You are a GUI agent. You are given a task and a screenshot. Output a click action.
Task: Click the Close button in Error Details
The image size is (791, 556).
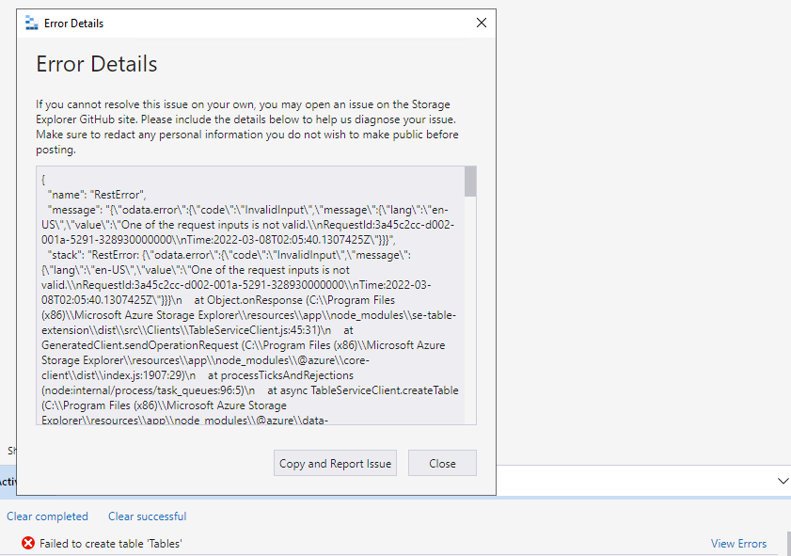442,463
